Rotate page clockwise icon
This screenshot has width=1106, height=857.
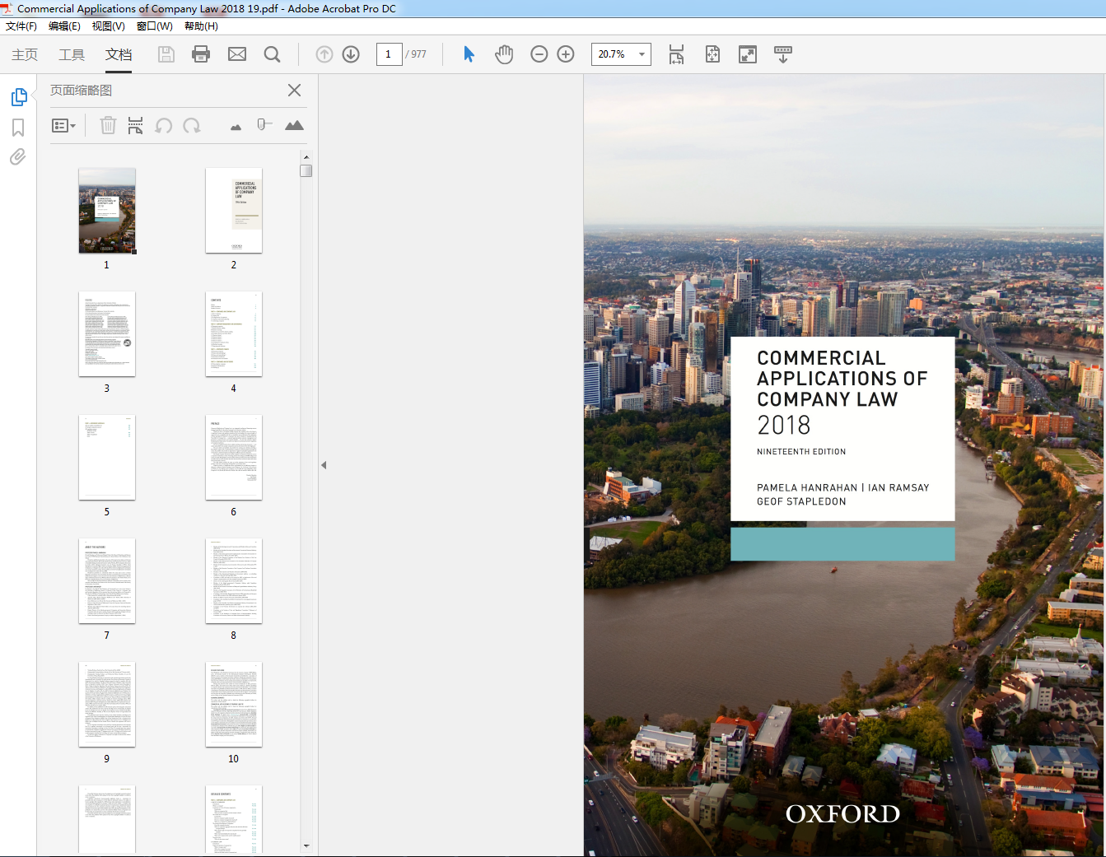point(192,125)
